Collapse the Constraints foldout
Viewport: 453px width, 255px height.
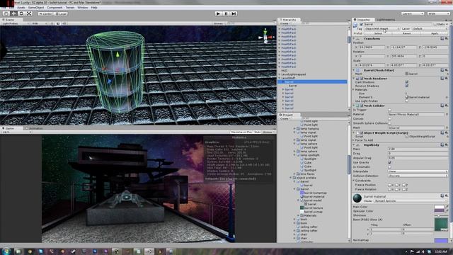(354, 181)
